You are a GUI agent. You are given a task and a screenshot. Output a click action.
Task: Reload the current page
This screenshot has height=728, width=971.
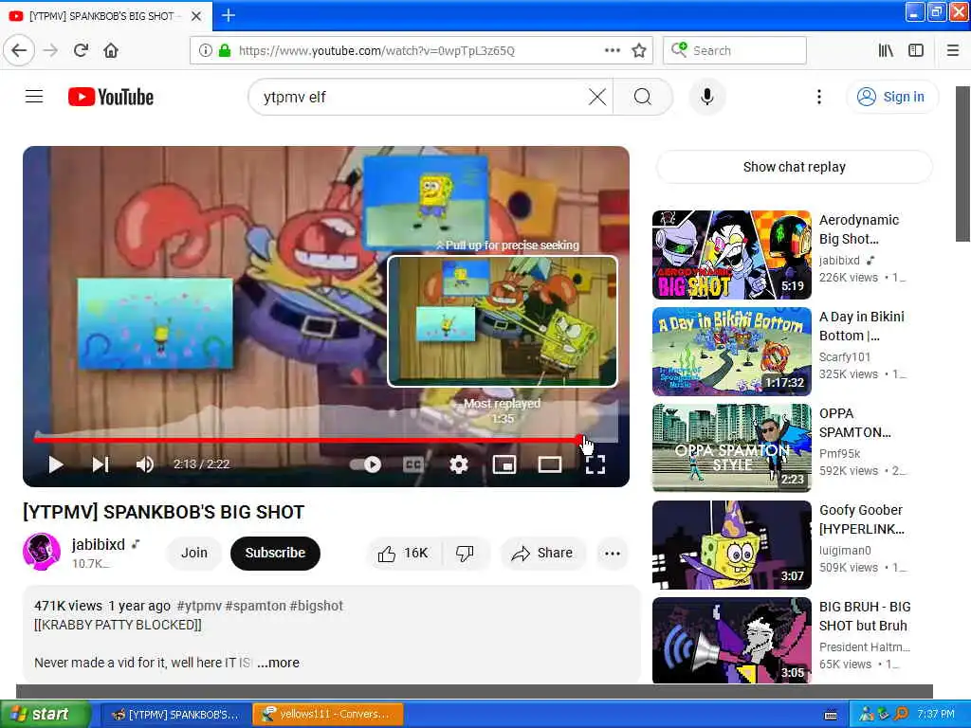pyautogui.click(x=82, y=50)
